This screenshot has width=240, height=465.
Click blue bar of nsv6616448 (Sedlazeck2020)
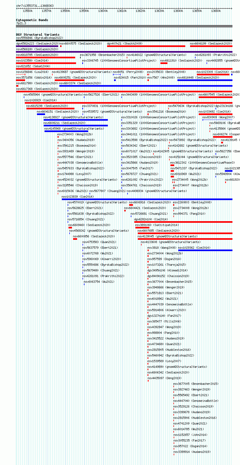[x=205, y=80]
